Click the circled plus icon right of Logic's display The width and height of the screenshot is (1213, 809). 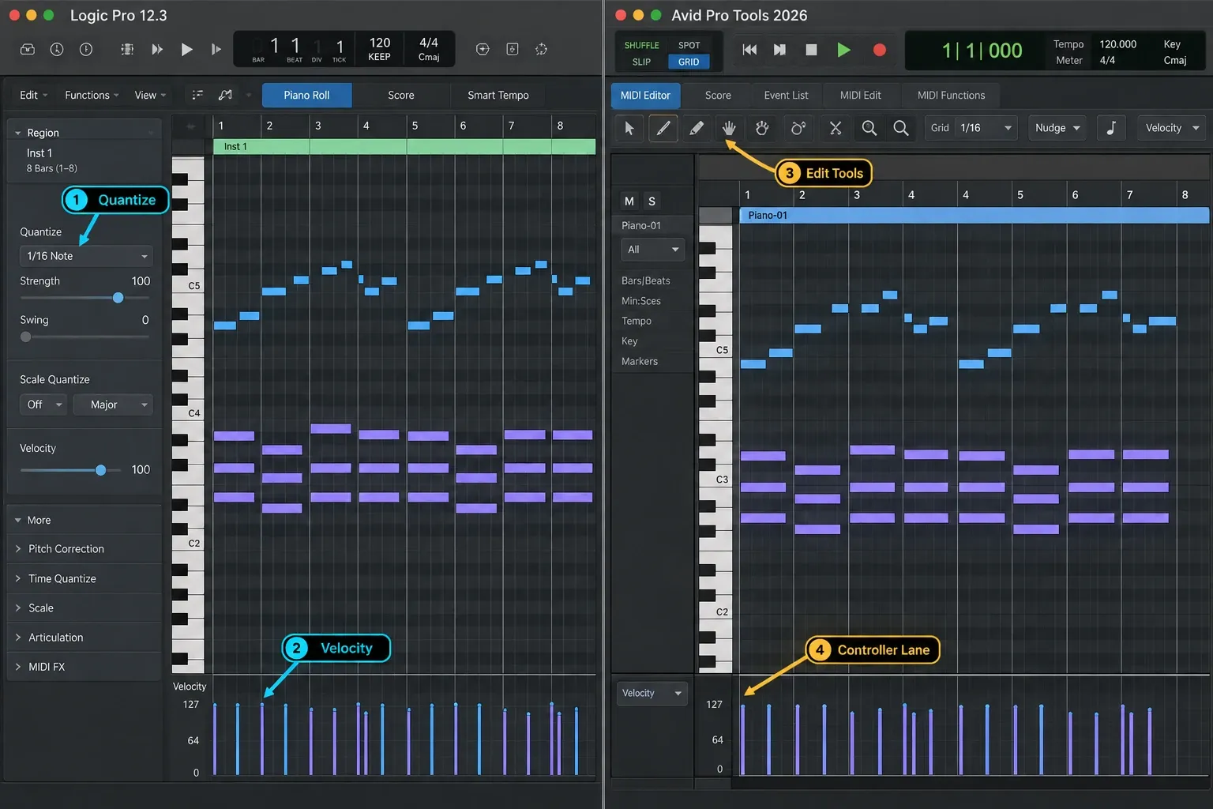[x=483, y=49]
